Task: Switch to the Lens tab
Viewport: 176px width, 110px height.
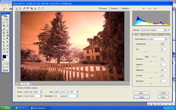Action: point(148,35)
